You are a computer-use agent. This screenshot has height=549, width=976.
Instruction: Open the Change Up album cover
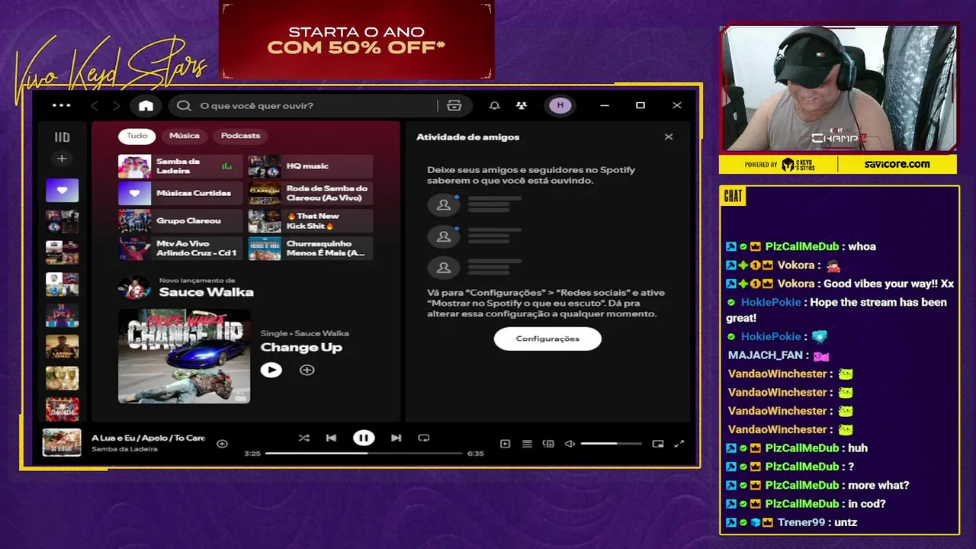[184, 356]
